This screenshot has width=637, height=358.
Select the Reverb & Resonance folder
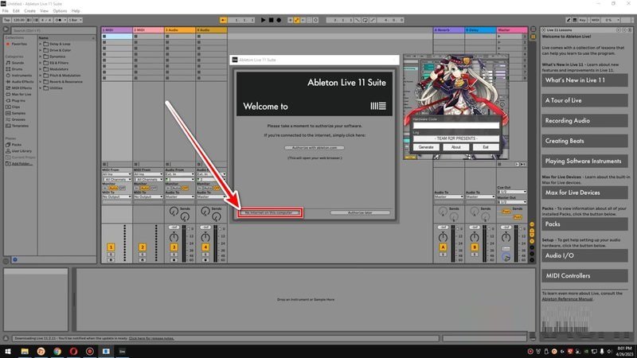(x=66, y=82)
